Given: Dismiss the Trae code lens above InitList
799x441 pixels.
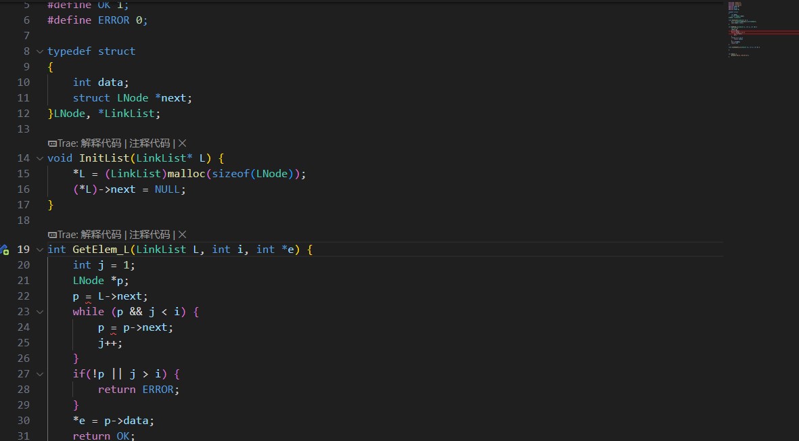Looking at the screenshot, I should tap(183, 143).
